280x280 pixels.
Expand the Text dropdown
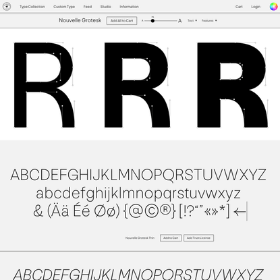[x=192, y=21]
